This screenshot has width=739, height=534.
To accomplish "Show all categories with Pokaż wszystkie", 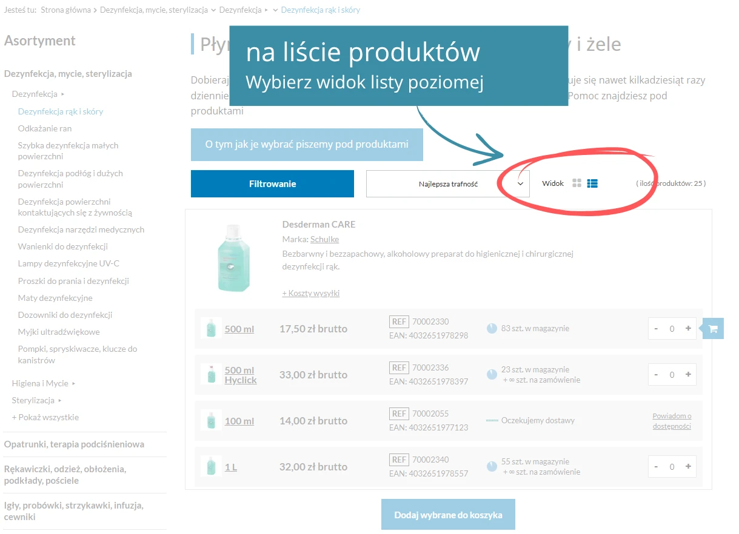I will tap(45, 417).
